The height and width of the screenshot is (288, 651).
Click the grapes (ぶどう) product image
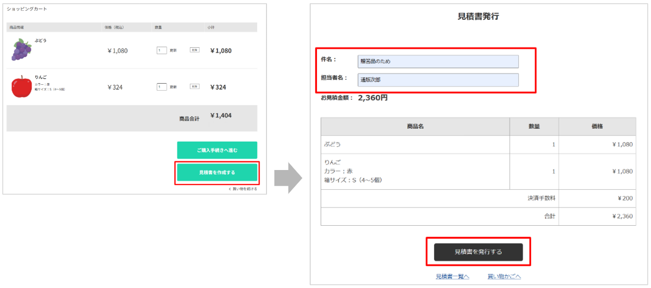click(x=21, y=50)
